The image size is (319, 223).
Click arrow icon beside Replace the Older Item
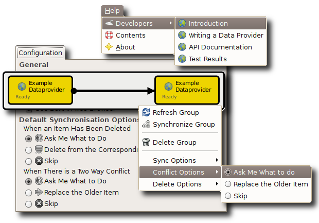(39, 192)
